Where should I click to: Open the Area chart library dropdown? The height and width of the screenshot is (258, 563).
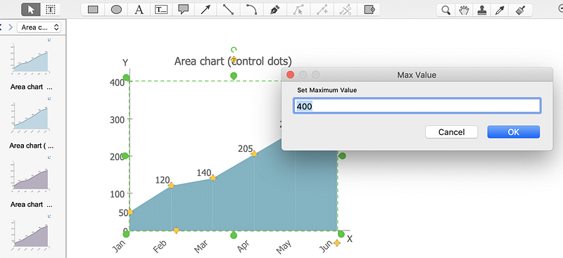pos(39,27)
